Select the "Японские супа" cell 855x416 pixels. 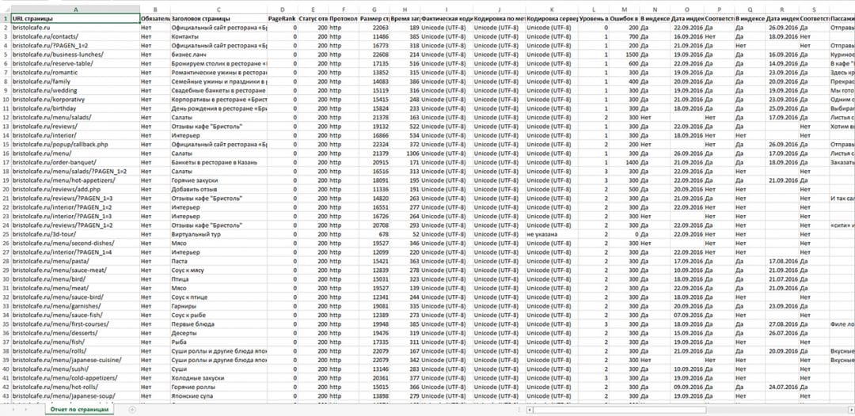coord(218,396)
